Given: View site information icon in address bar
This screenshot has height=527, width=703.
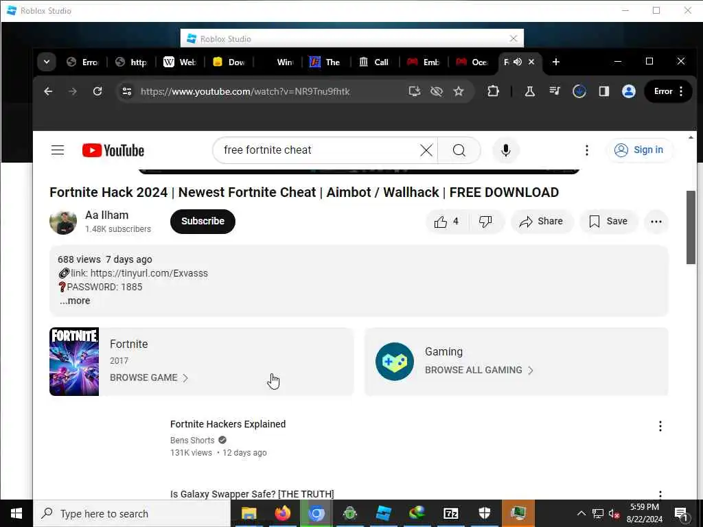Looking at the screenshot, I should pos(127,91).
